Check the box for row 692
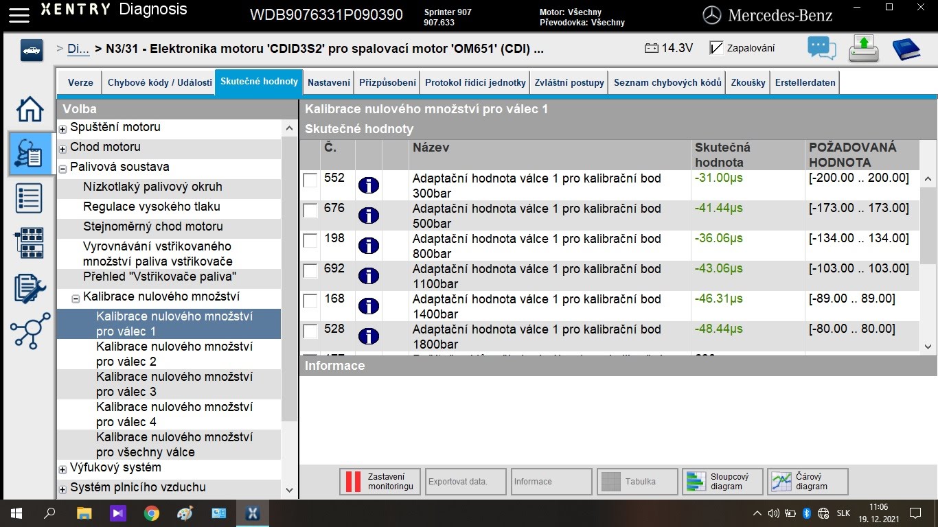Screen dimensions: 938x527 point(310,271)
